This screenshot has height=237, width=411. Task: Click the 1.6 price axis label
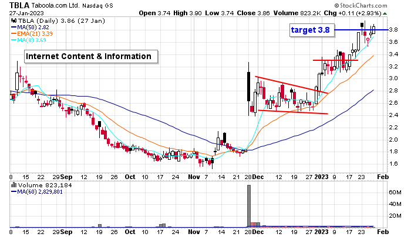coord(393,164)
